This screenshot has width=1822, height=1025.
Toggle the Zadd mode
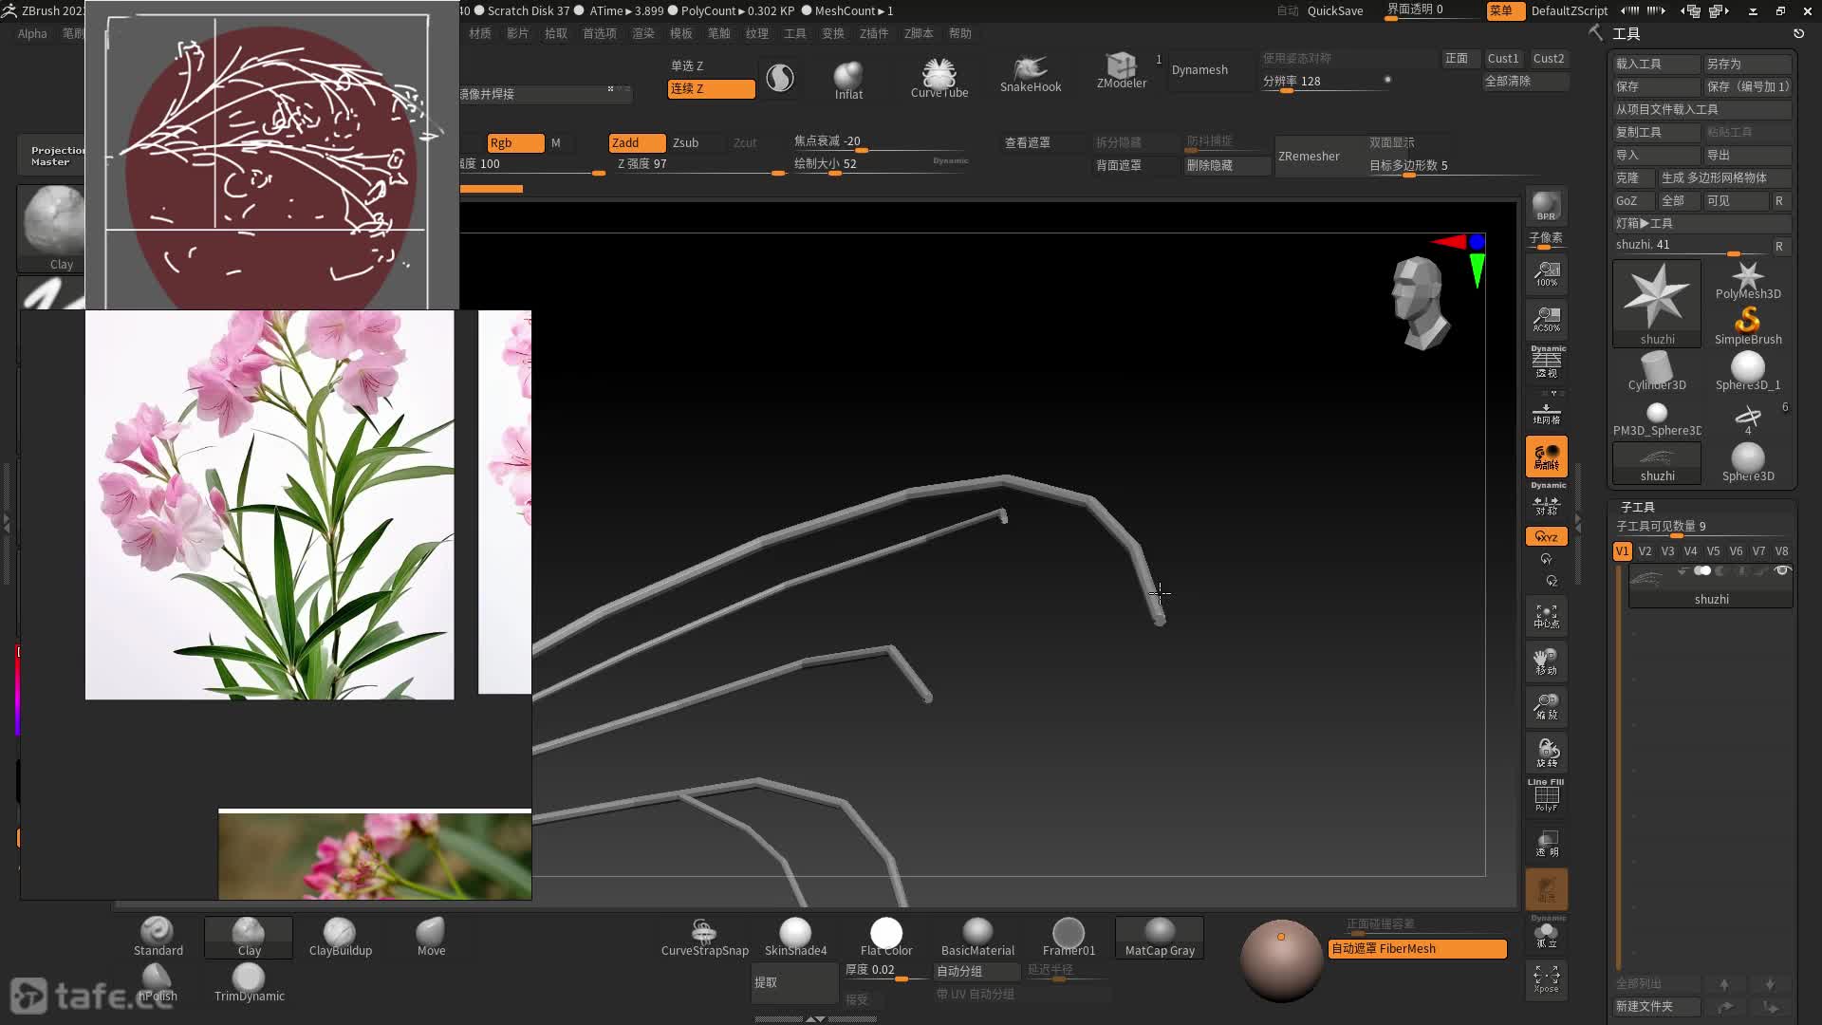[x=636, y=142]
